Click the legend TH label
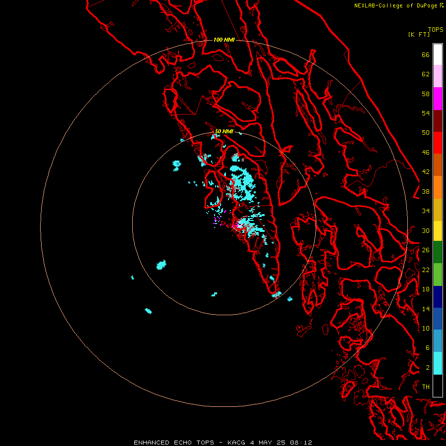Screen dimensions: 446x446 [426, 387]
